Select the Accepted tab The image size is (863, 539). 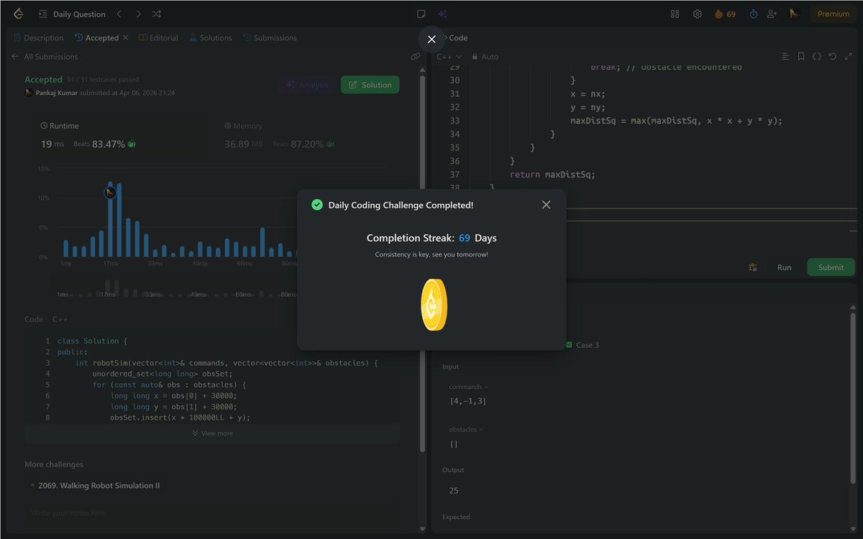pos(97,38)
